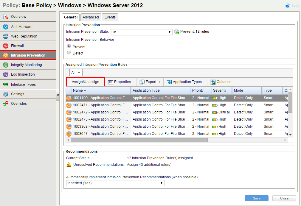Sort by the Name column header
The height and width of the screenshot is (206, 301).
[x=101, y=90]
